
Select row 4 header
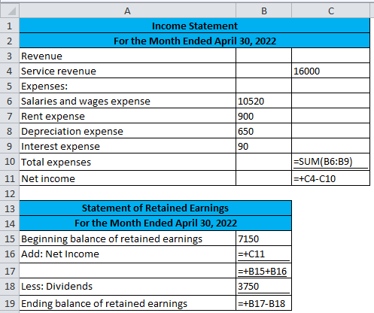pos(10,71)
